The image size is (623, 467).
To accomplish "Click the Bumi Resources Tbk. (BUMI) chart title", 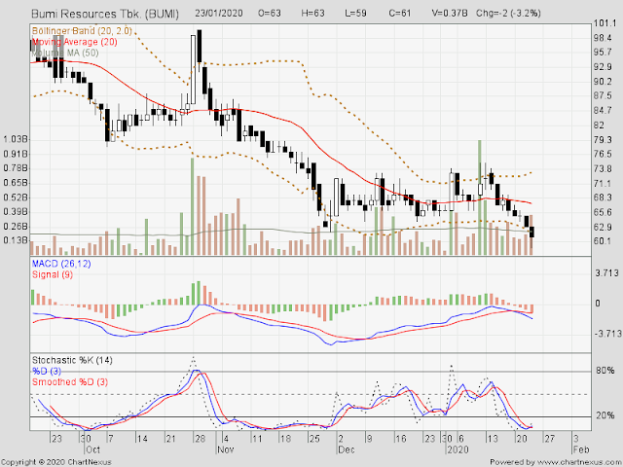I will [105, 15].
